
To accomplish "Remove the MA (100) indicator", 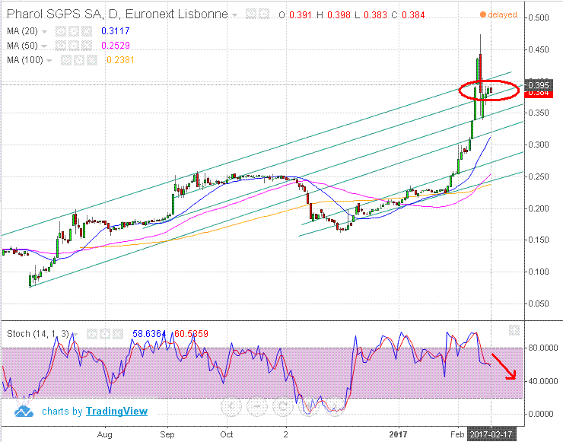I will [92, 60].
